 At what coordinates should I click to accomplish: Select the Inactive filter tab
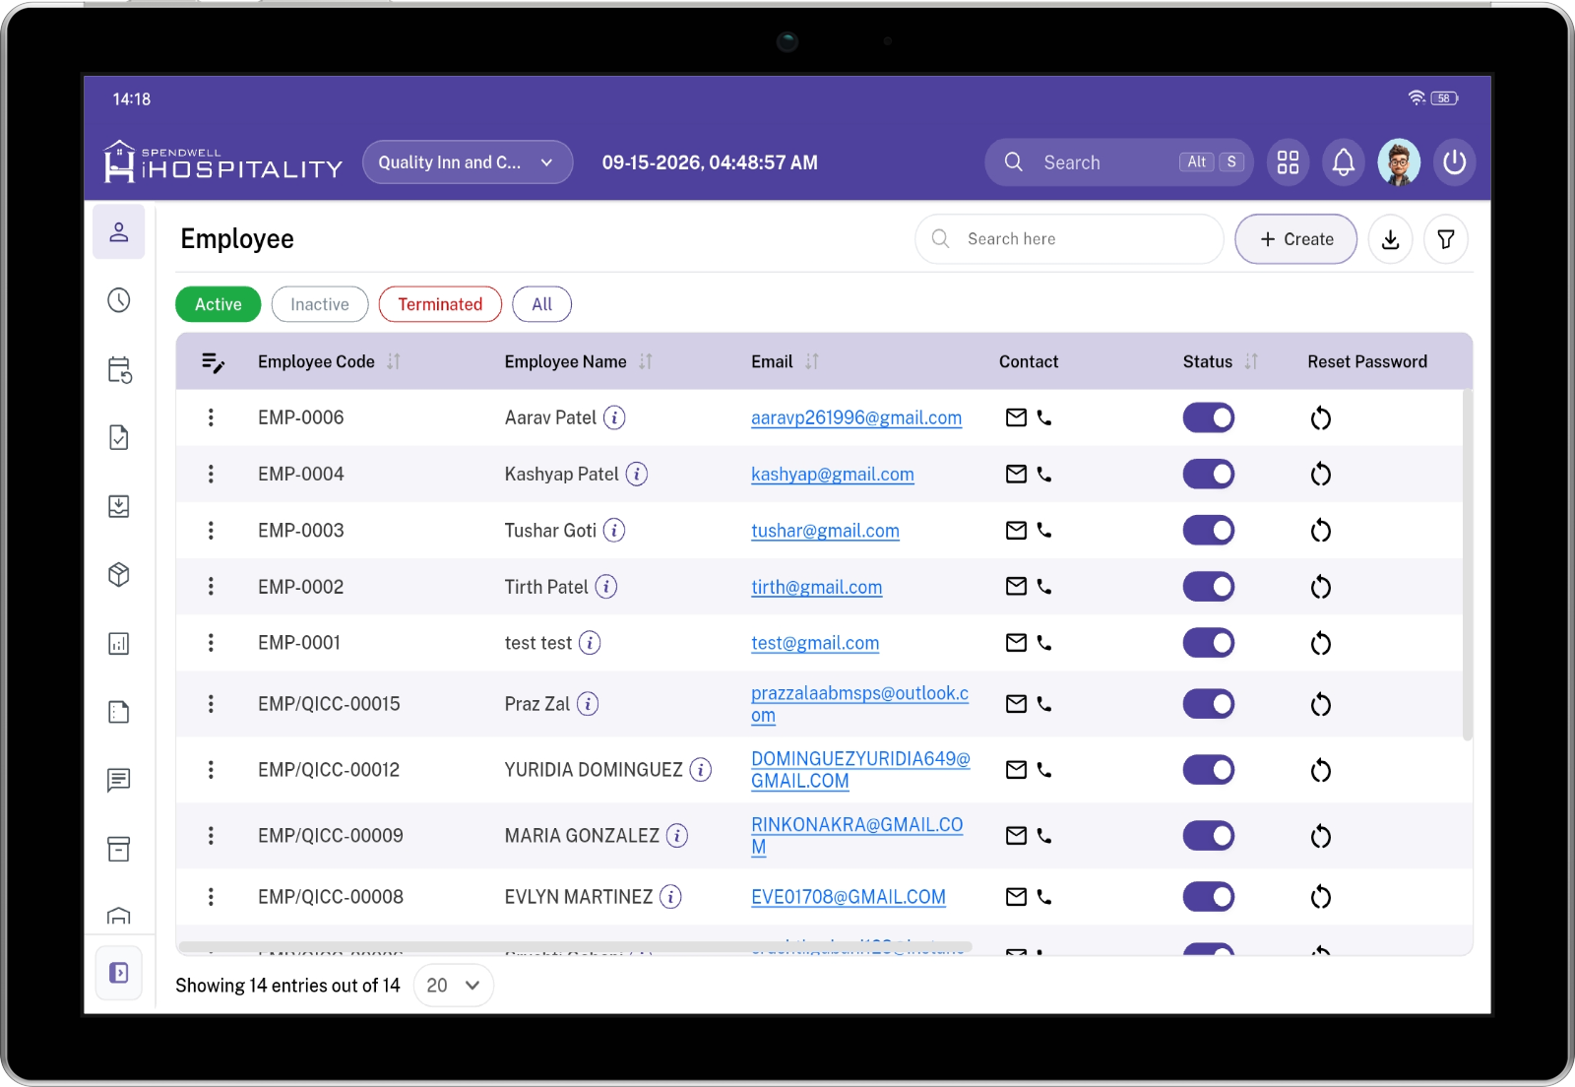tap(320, 304)
